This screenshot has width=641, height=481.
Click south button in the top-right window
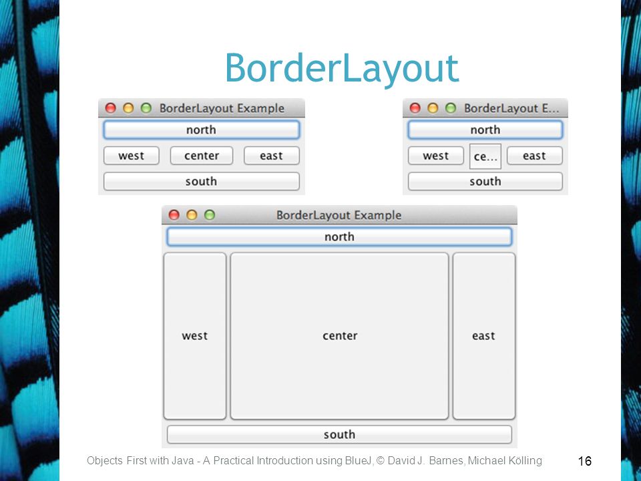[485, 181]
